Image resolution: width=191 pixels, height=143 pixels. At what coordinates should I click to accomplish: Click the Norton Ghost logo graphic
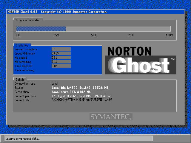click(140, 60)
